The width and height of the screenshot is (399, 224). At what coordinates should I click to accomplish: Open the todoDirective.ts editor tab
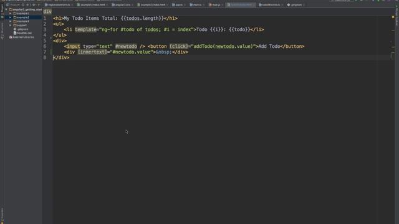(271, 5)
